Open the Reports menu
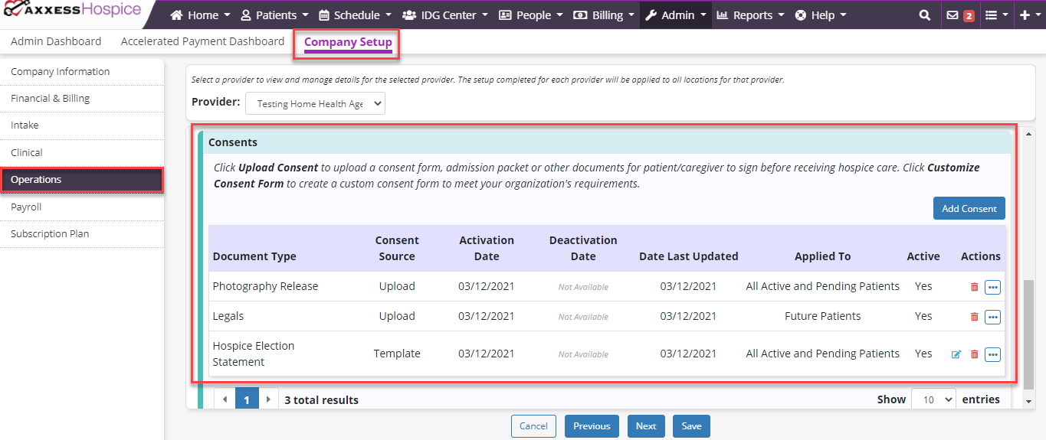This screenshot has width=1046, height=440. coord(750,15)
